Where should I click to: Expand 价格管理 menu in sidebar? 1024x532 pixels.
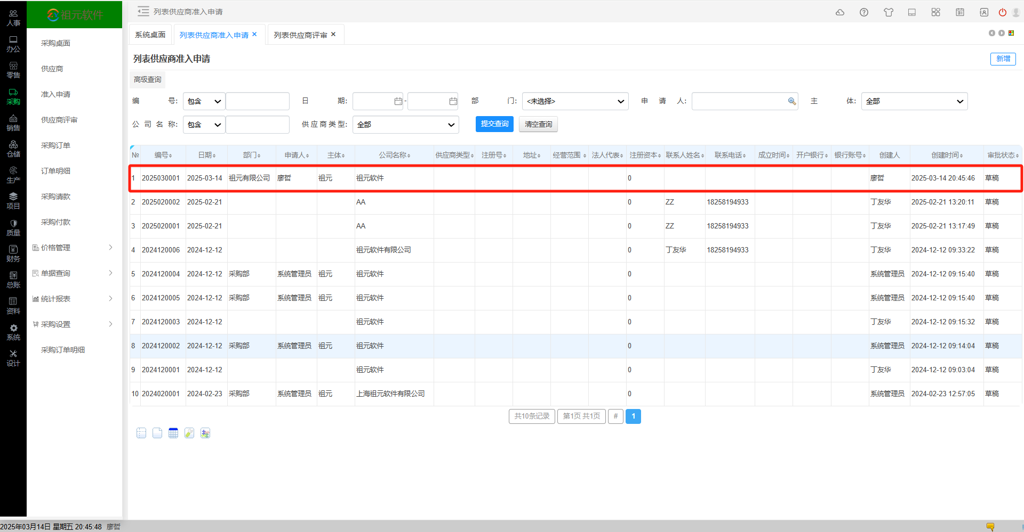[74, 248]
